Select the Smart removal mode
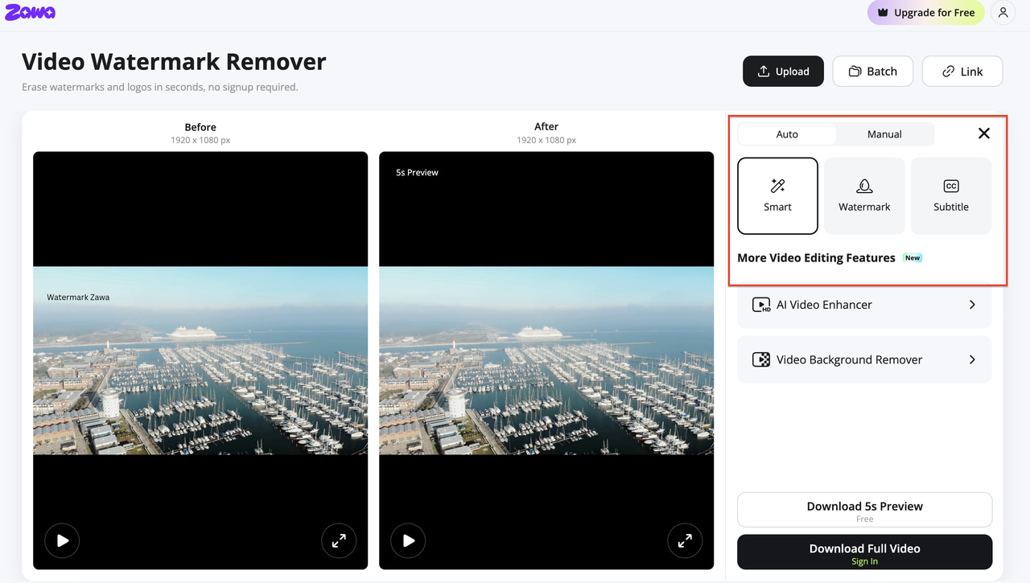Image resolution: width=1030 pixels, height=583 pixels. (x=777, y=195)
